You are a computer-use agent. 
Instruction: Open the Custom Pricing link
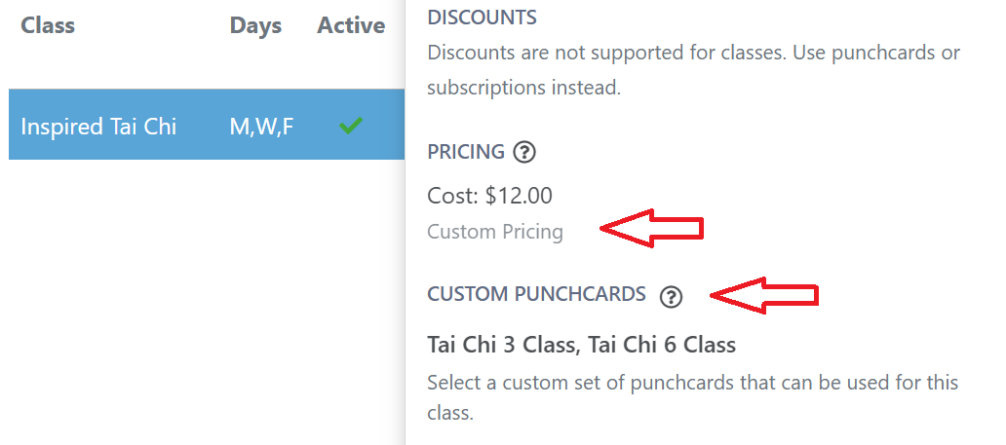click(495, 232)
